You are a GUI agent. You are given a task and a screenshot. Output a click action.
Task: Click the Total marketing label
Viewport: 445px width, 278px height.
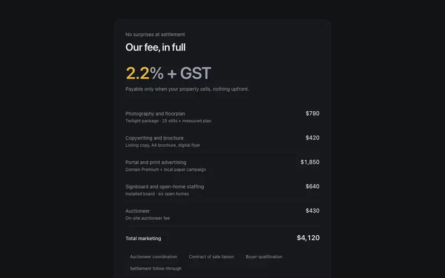coord(144,239)
